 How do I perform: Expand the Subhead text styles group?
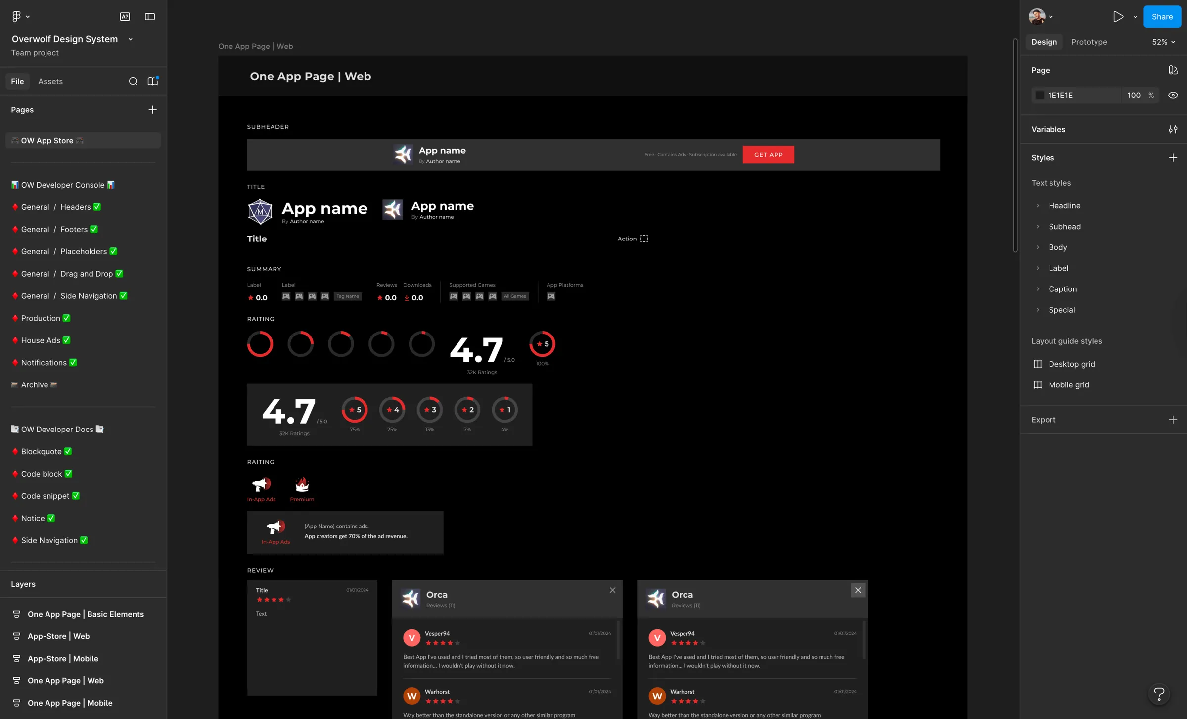(x=1038, y=227)
